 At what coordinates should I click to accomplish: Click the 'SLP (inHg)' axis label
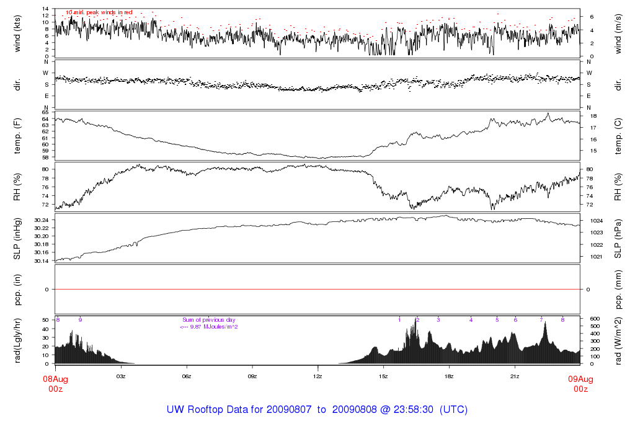click(x=18, y=238)
